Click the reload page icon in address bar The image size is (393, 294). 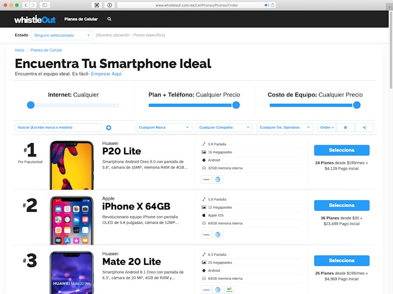tap(273, 5)
